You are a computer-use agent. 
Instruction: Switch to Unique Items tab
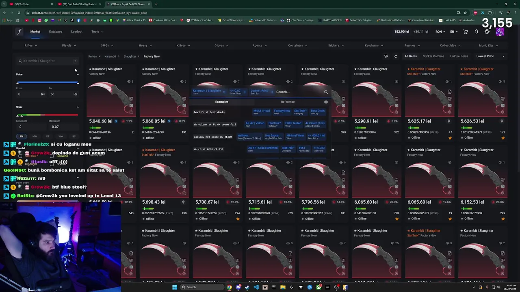coord(459,56)
